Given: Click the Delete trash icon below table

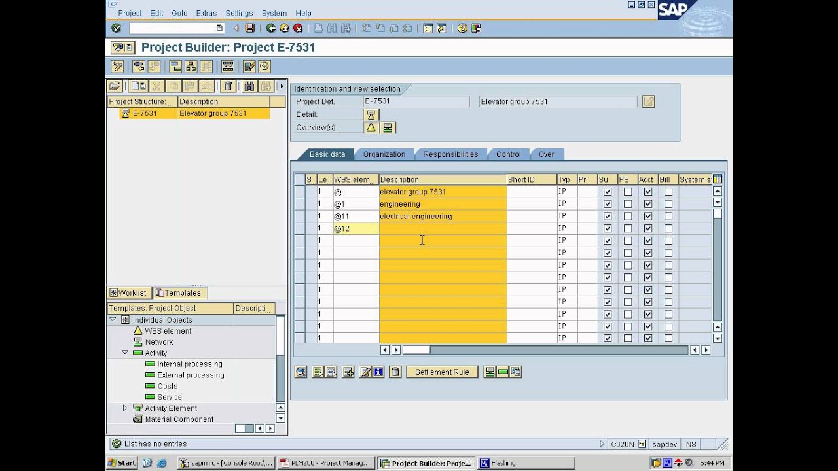Looking at the screenshot, I should [395, 372].
